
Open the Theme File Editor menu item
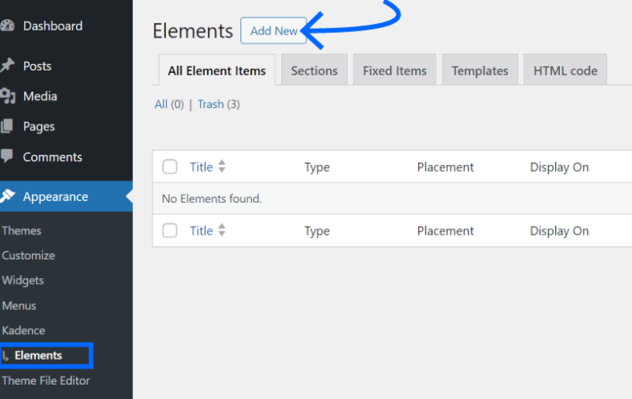point(46,381)
